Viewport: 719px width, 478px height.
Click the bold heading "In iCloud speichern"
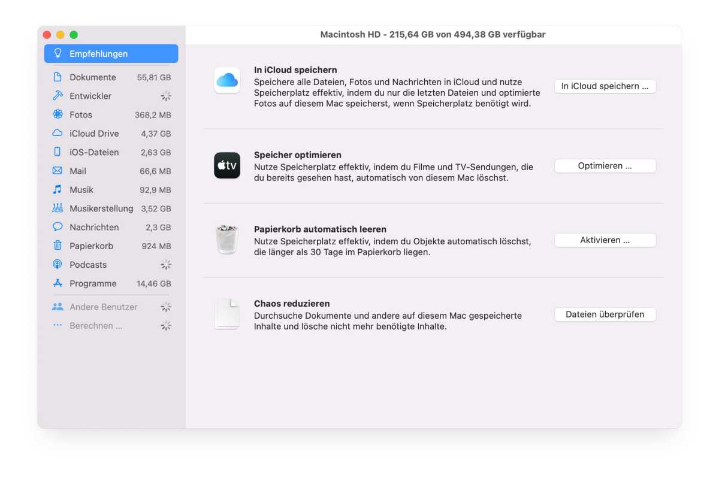[295, 70]
